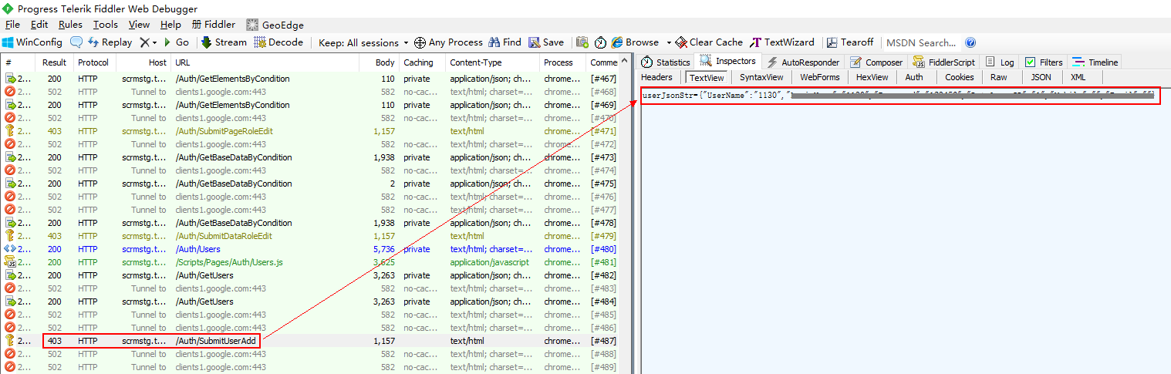Click the Any Process target button
Screen dimensions: 1171x374
tap(448, 42)
